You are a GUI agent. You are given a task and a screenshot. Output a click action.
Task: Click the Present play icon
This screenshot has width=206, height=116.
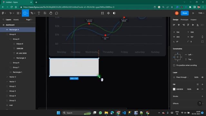pos(193,13)
